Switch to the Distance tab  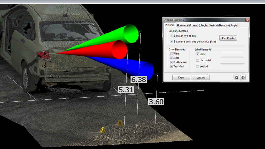[170, 25]
